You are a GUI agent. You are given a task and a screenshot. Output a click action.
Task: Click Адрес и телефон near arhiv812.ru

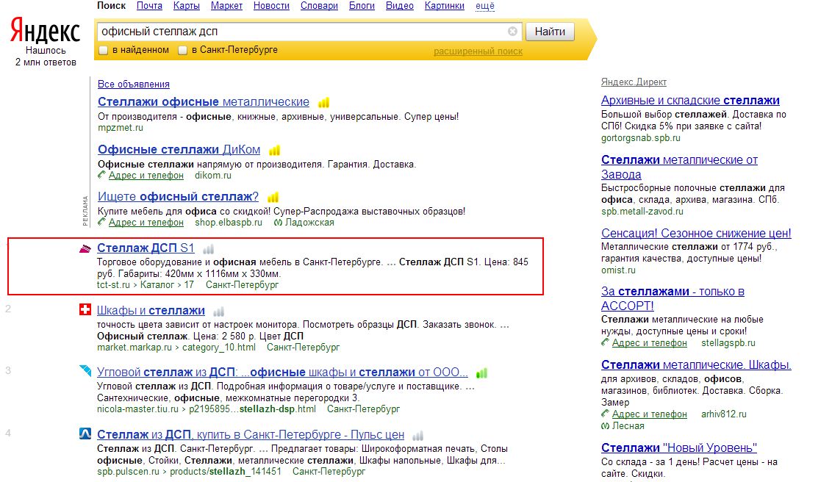click(650, 414)
